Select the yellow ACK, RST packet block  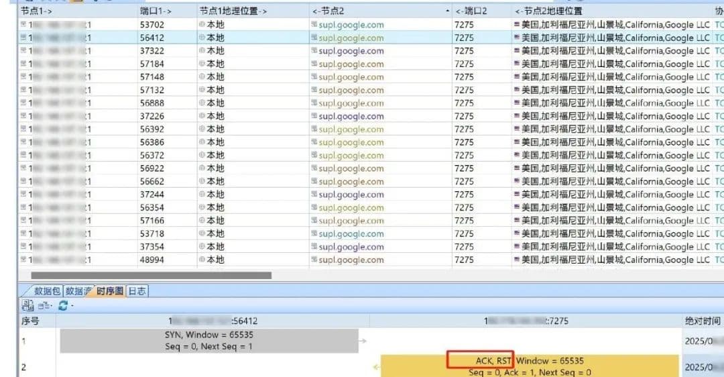point(530,366)
